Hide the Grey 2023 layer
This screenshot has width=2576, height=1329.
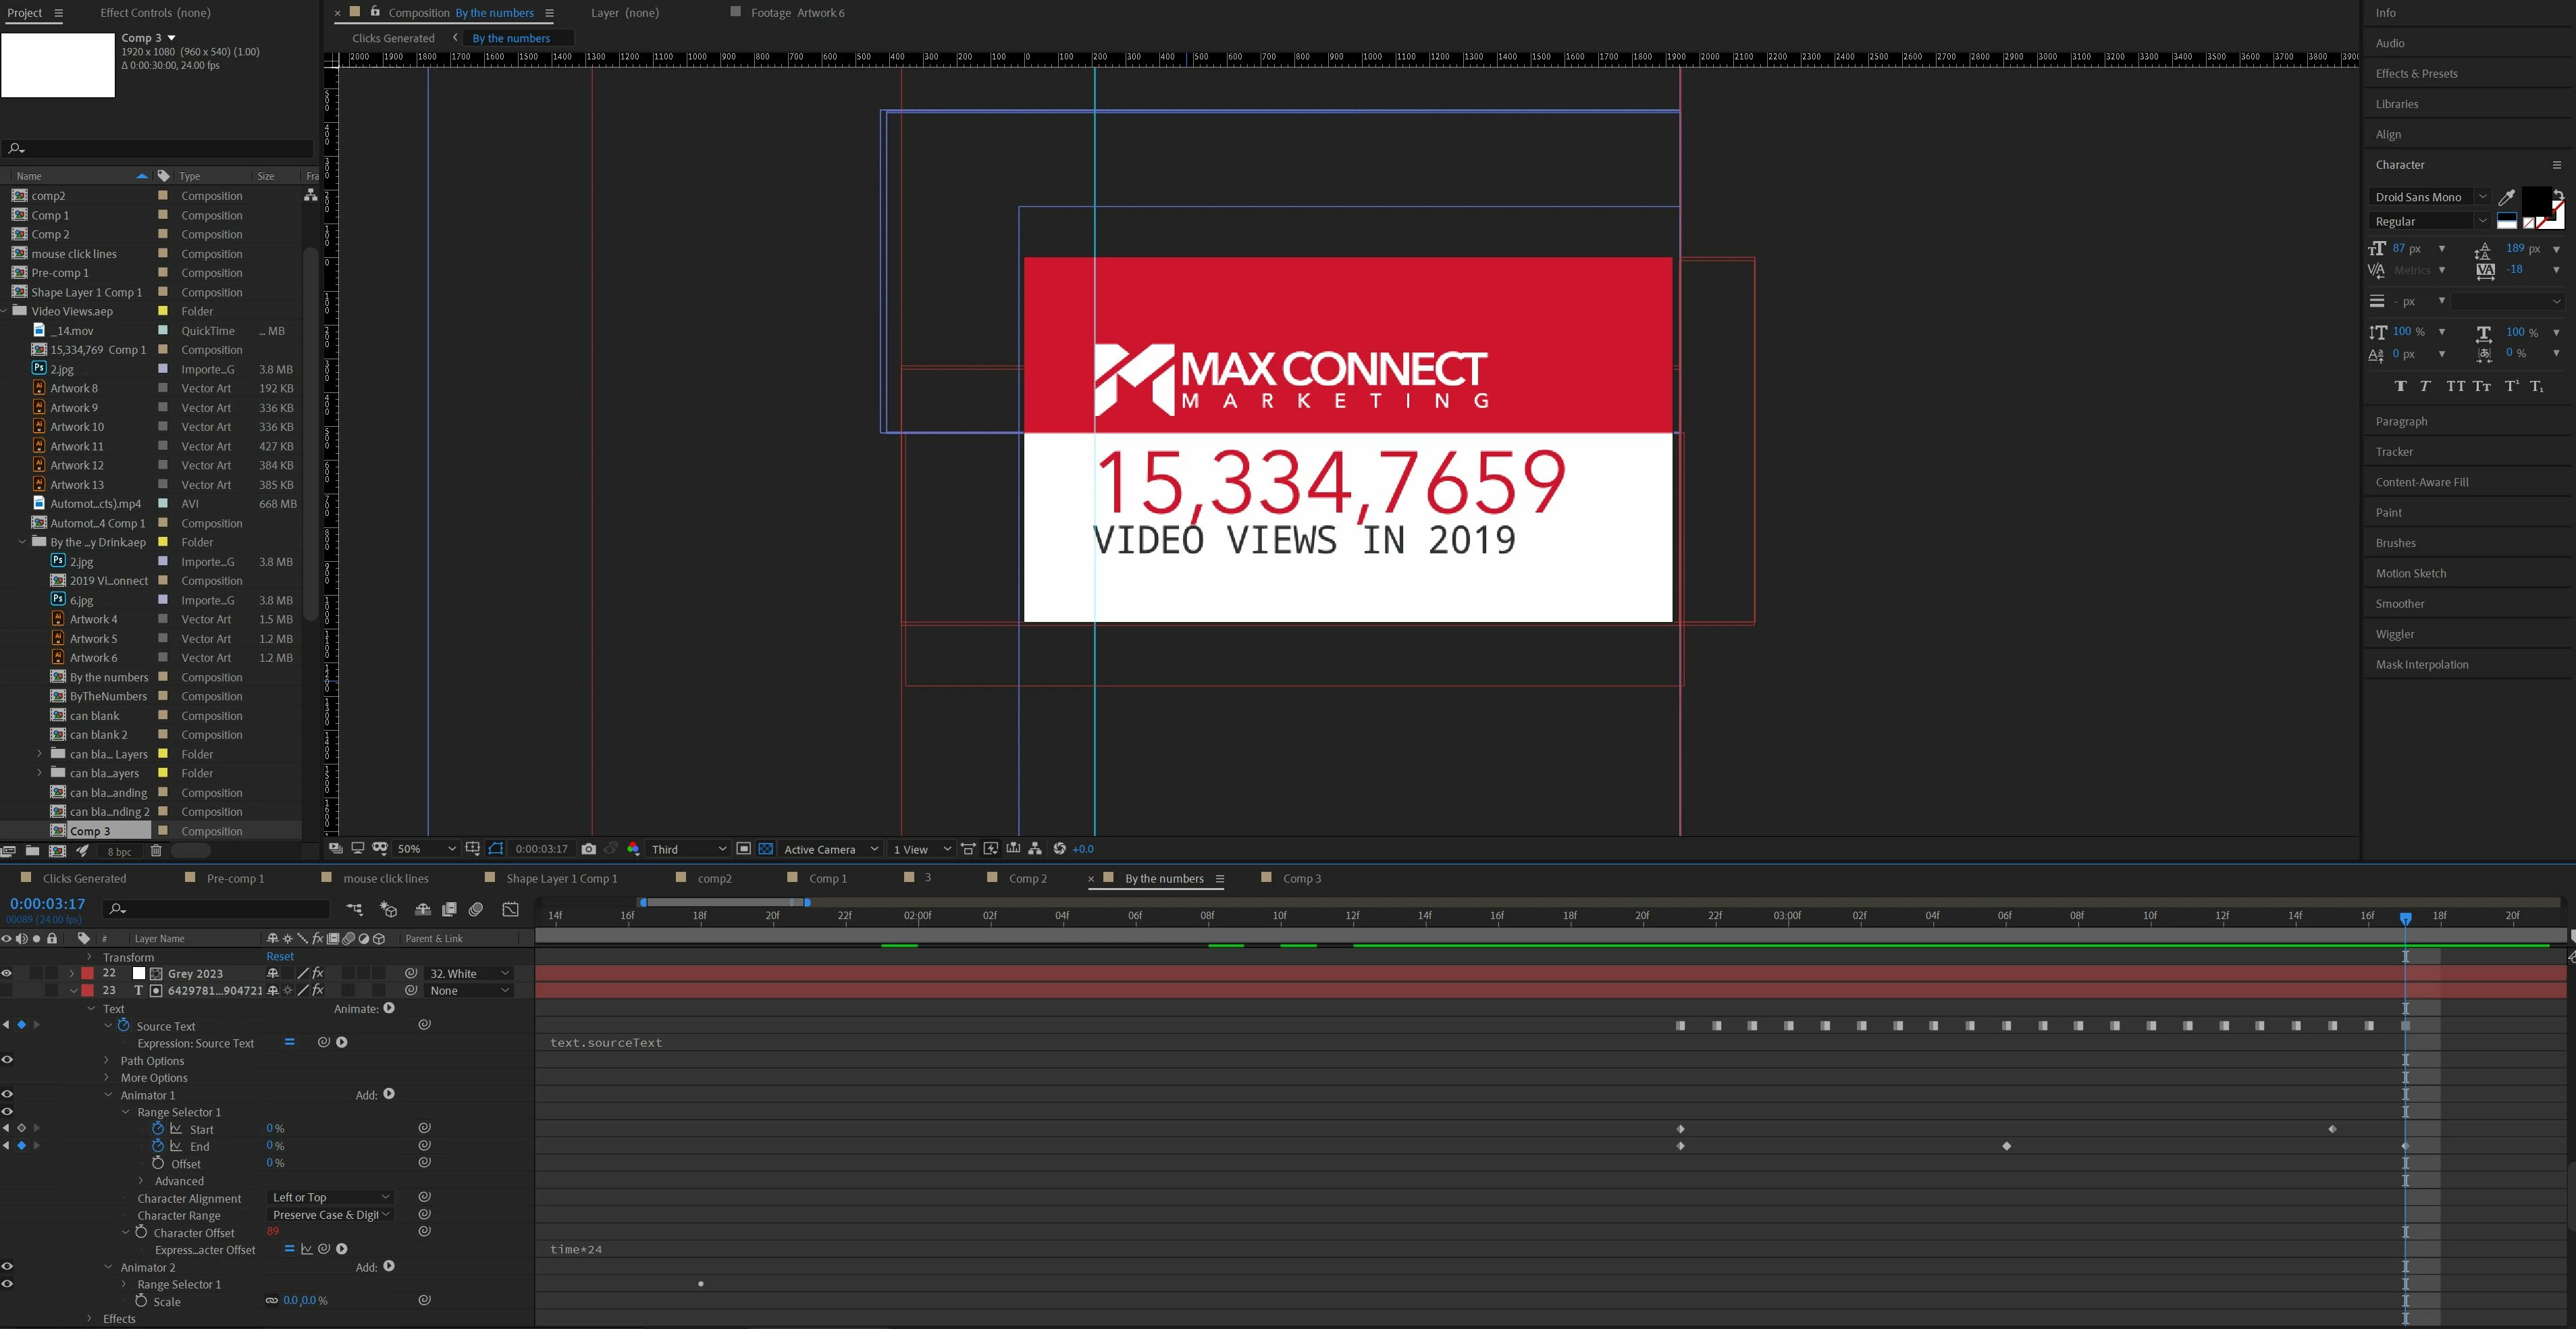(7, 973)
